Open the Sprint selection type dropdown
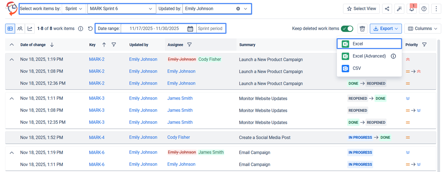The image size is (442, 172). [74, 9]
